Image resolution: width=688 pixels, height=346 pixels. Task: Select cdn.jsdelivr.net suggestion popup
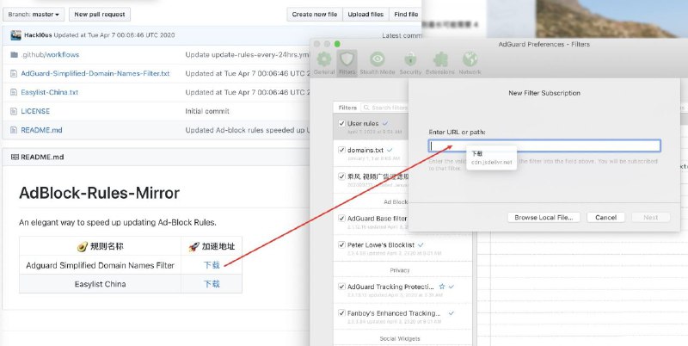click(x=491, y=158)
